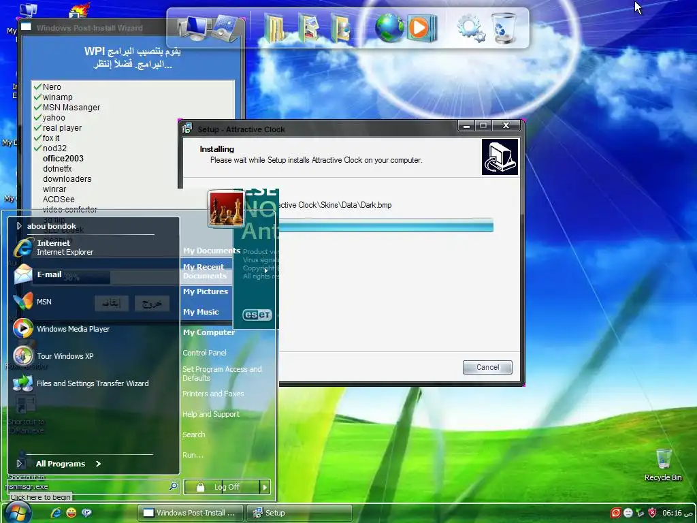Switch to Windows Post-Install taskbar button

tap(191, 513)
